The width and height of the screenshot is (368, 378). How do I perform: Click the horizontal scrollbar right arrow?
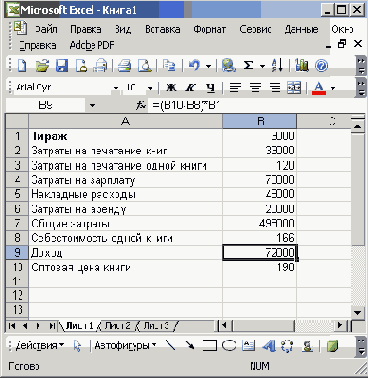click(x=340, y=326)
